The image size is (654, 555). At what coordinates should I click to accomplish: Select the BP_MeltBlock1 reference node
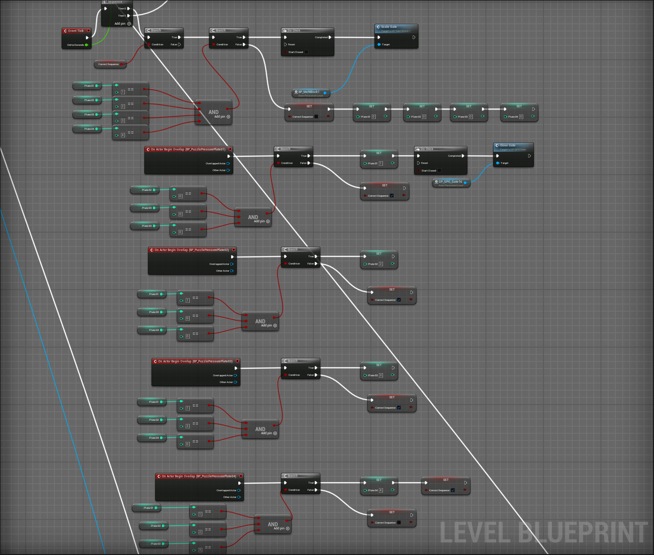311,93
